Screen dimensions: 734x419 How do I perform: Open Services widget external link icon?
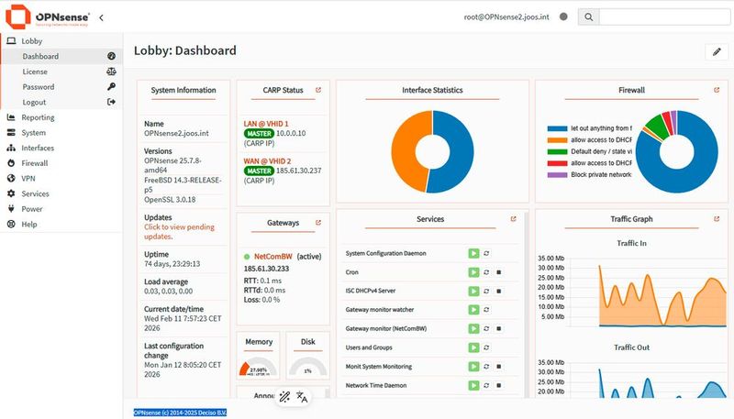tap(513, 219)
